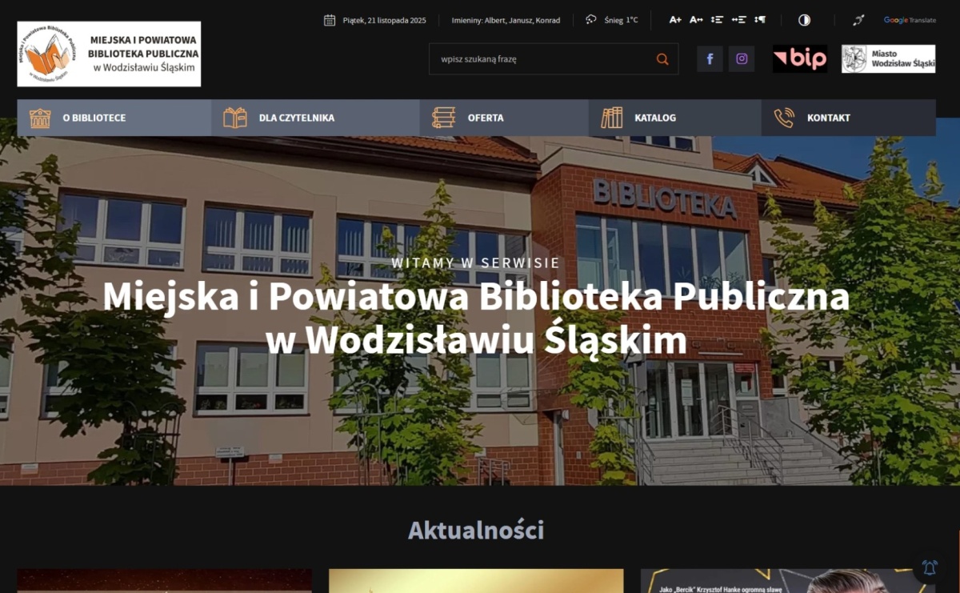Screen dimensions: 960x593
Task: Click the notification bell icon at bottom right
Action: tap(929, 567)
